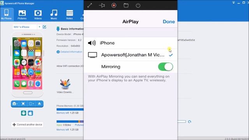Switch to the Notes tab
249x140 pixels.
pyautogui.click(x=70, y=15)
